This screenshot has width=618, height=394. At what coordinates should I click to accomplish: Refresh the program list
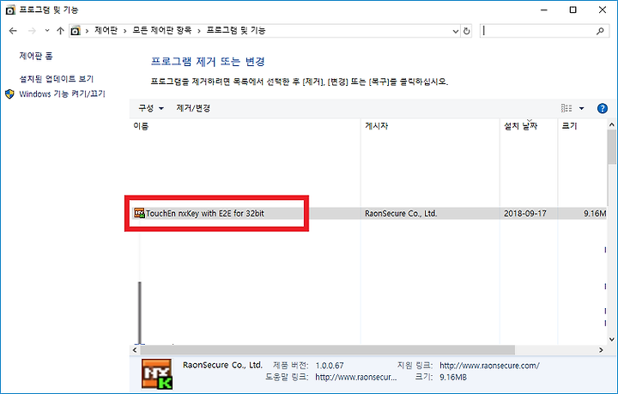(x=467, y=31)
